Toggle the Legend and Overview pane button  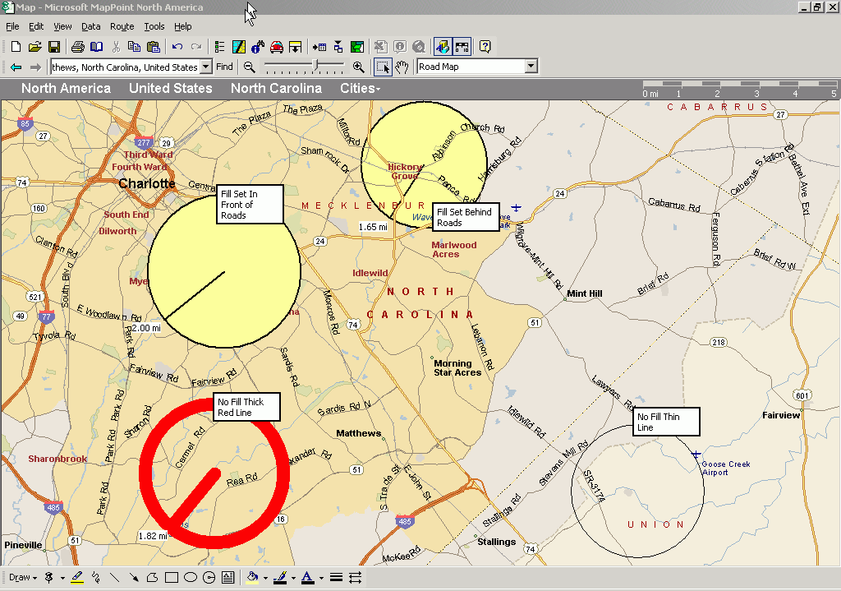[442, 47]
